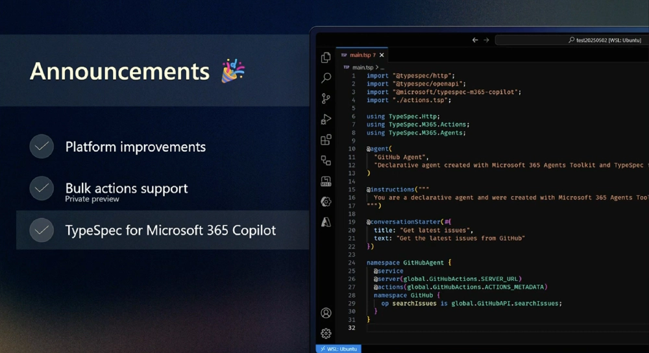This screenshot has height=353, width=649.
Task: Click the checkmark beside TypeSpec for Microsoft 365 Copilot
Action: [42, 230]
